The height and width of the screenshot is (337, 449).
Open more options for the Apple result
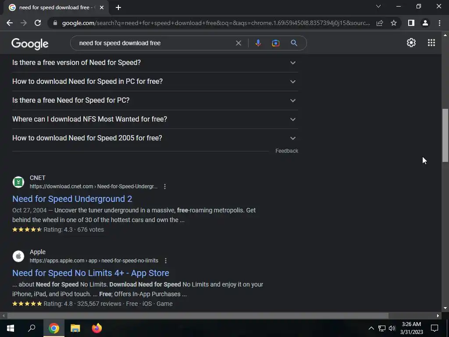pos(165,261)
